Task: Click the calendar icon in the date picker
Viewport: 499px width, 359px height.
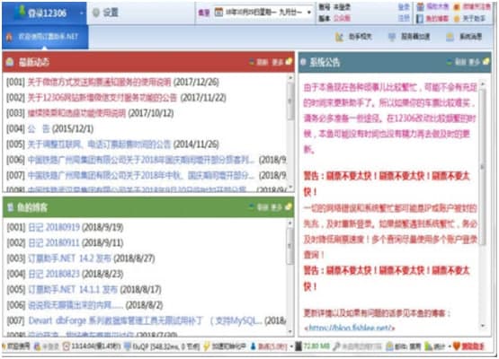Action: point(218,12)
